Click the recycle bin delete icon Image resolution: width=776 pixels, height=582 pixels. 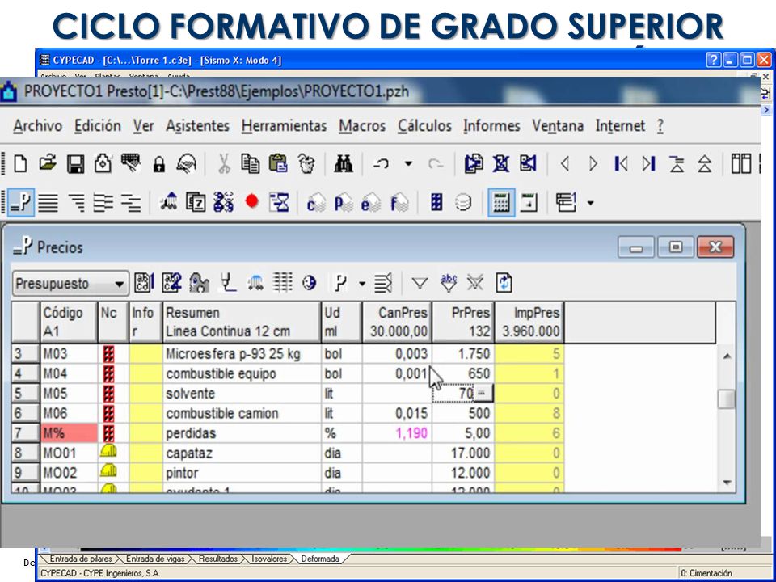coord(306,163)
